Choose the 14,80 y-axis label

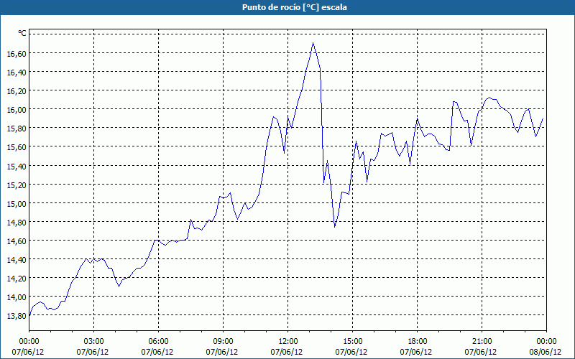pos(17,222)
